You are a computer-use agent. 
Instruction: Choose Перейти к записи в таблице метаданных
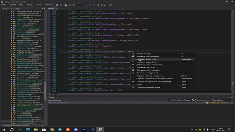163,78
